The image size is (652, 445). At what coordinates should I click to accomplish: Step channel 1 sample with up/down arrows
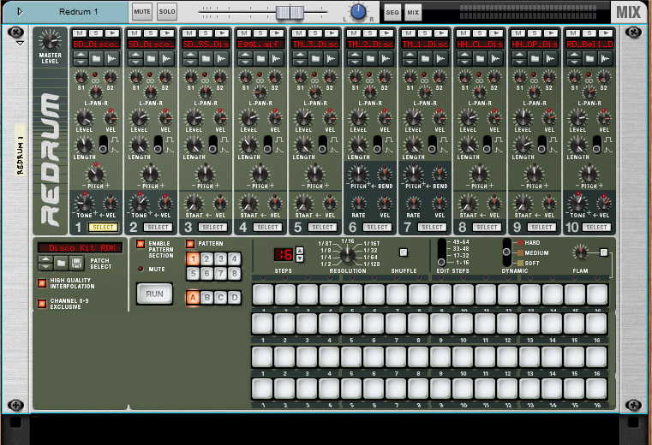point(81,58)
